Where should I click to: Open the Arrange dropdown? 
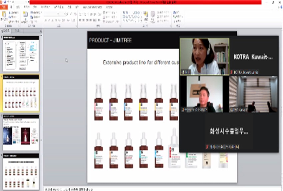tap(146, 17)
